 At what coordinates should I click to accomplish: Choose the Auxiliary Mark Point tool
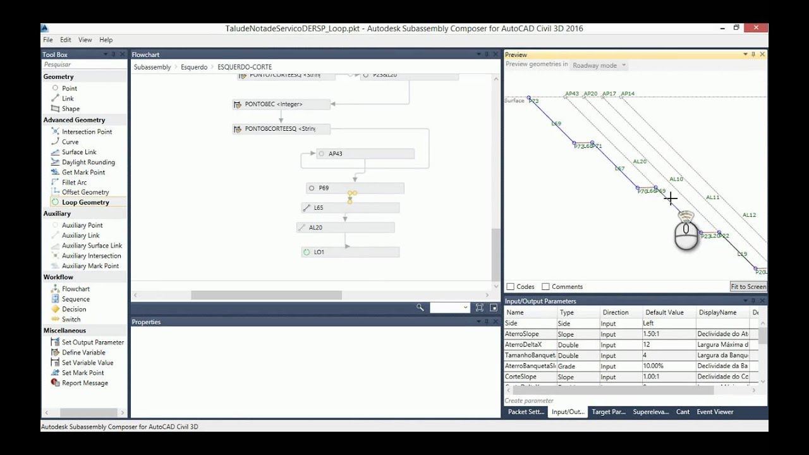point(90,265)
